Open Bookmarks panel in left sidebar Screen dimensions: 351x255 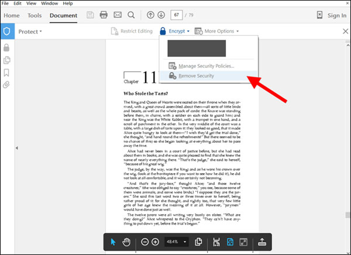[7, 73]
